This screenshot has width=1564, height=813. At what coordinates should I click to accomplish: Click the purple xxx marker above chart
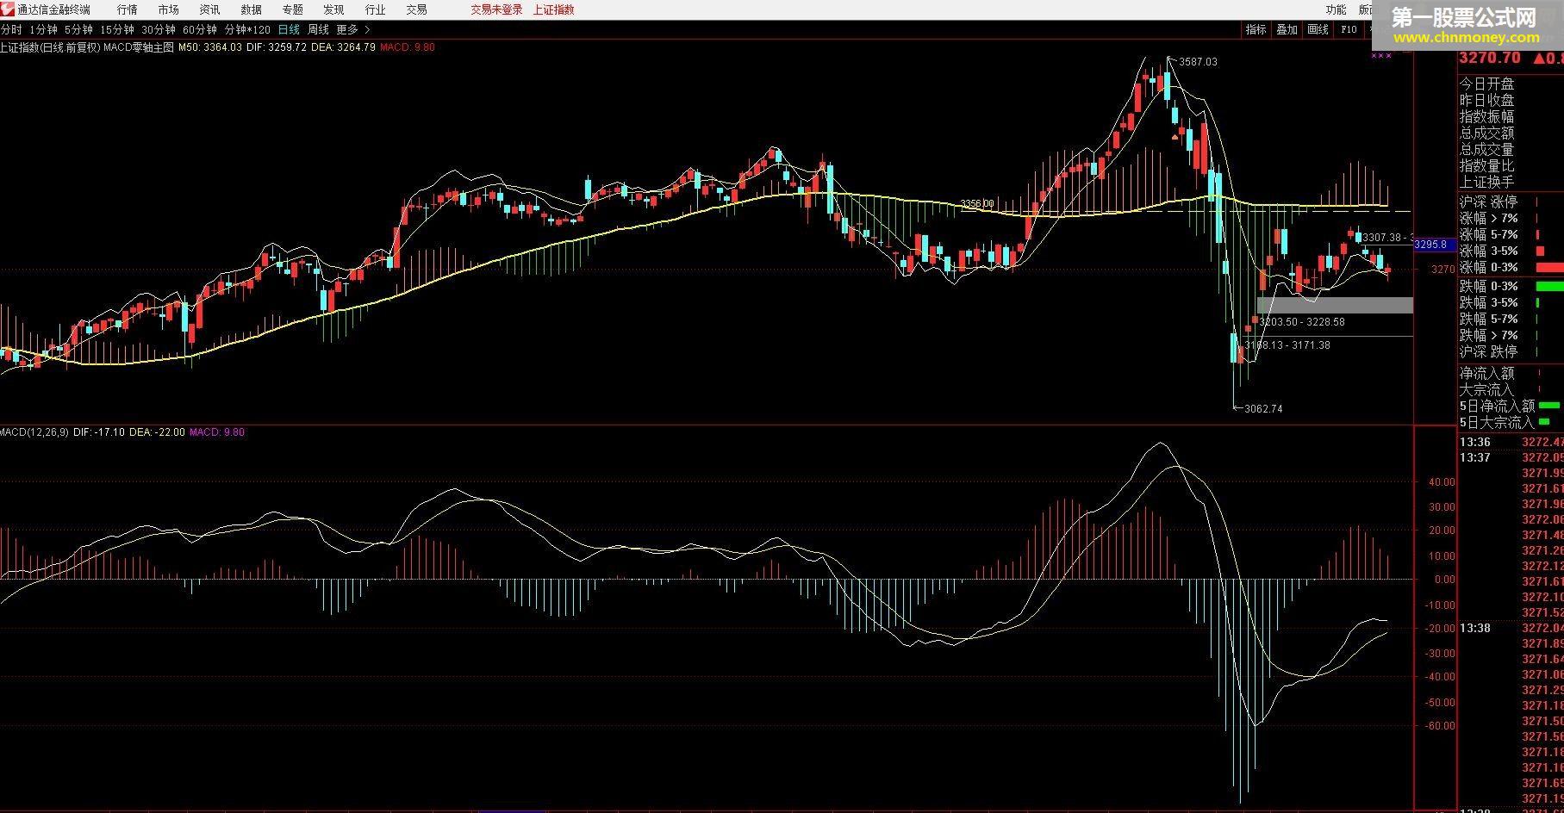pos(1380,55)
